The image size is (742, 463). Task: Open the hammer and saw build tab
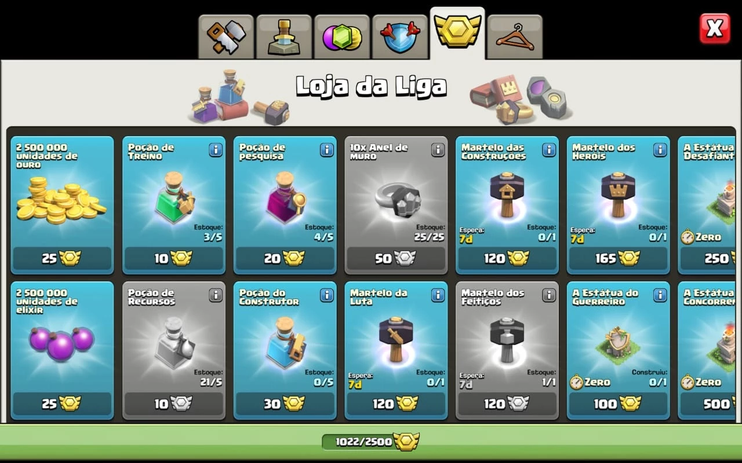[226, 37]
